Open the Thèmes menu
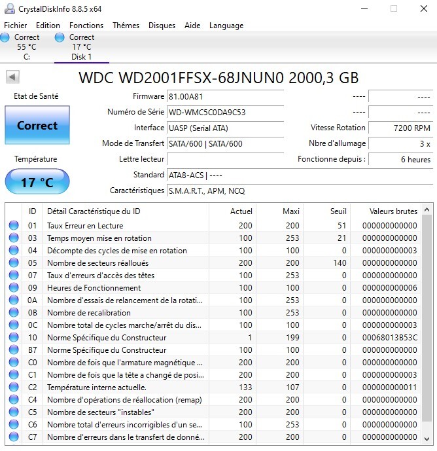 pos(126,26)
